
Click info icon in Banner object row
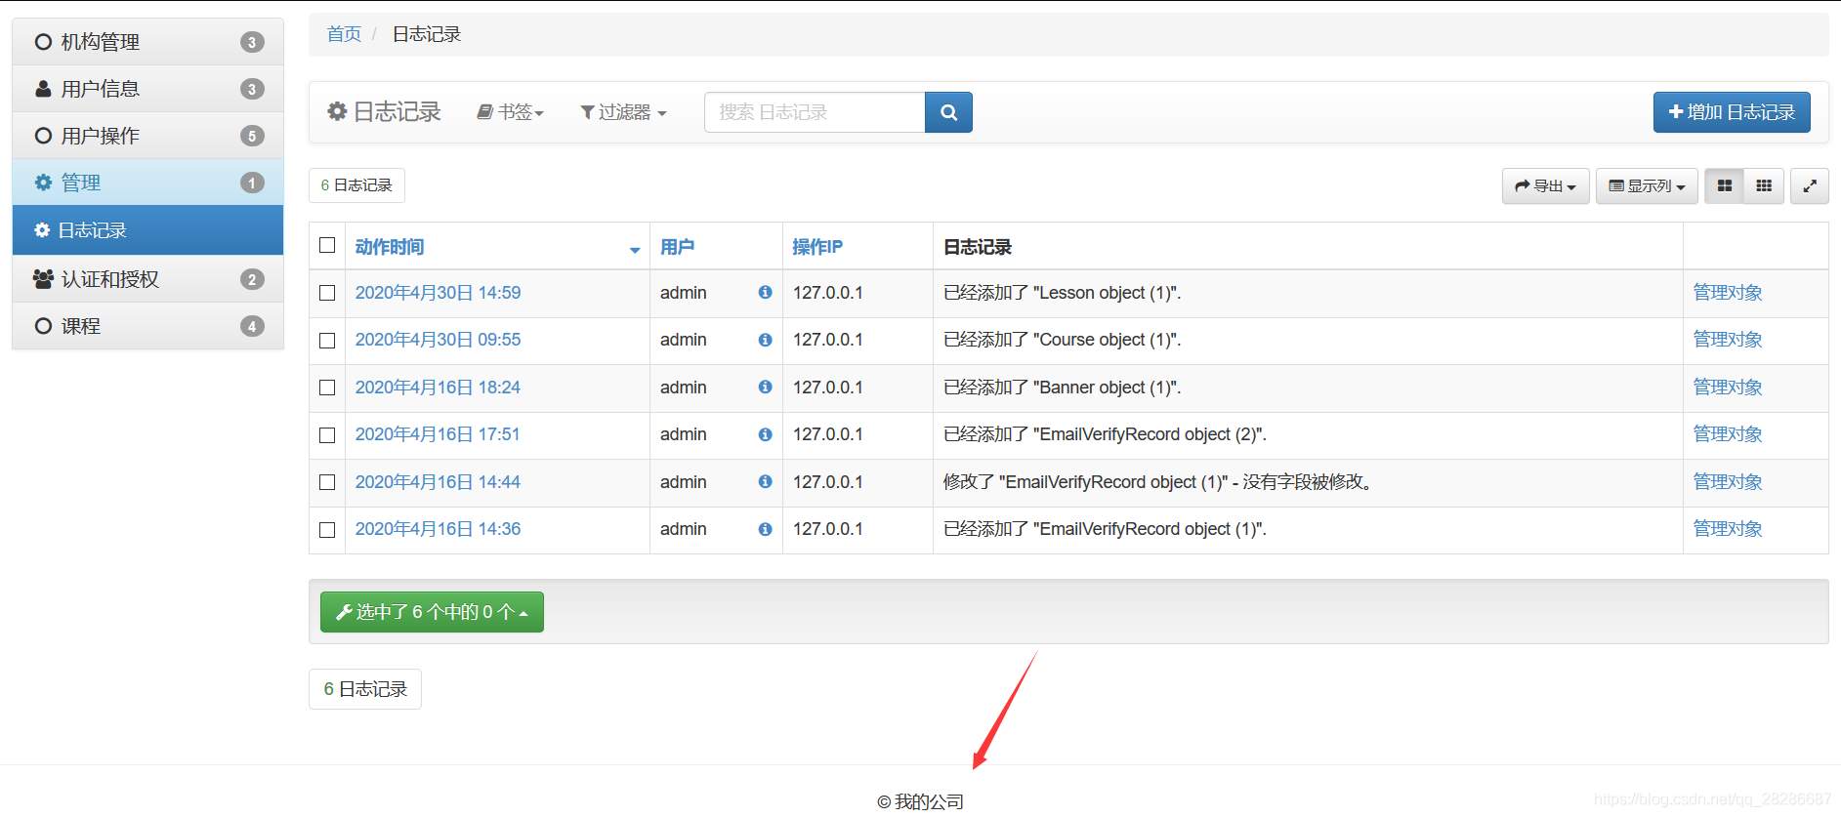[x=765, y=388]
